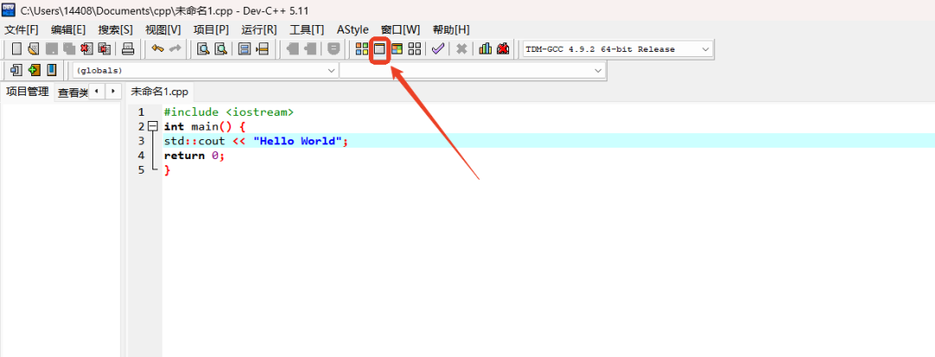Click the Print toolbar icon
This screenshot has width=935, height=357.
click(128, 48)
